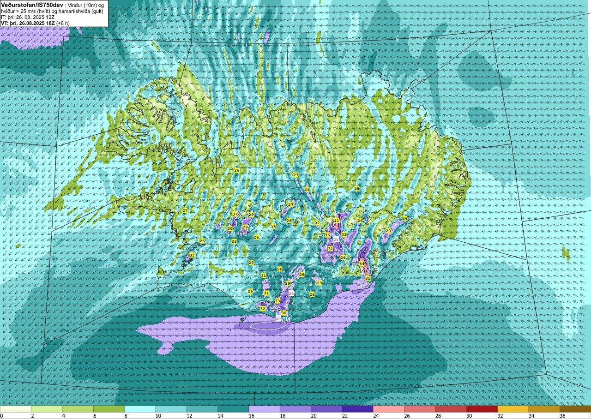Image resolution: width=591 pixels, height=419 pixels.
Task: Pick the legend swatch between 8 and 10
Action: tap(140, 409)
